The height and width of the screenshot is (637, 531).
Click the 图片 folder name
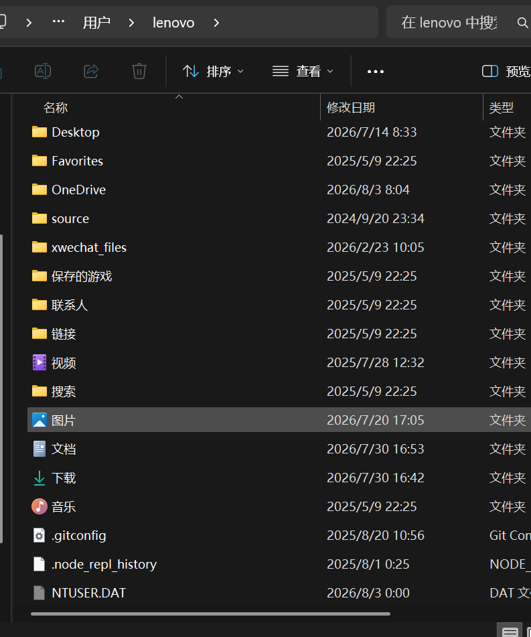point(64,421)
